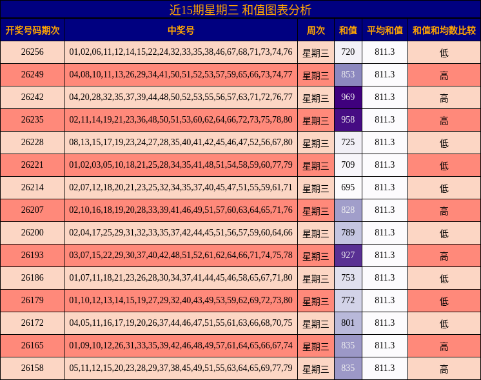Viewport: 481px width, 380px height.
Task: Click winning numbers starting 01,09,10,12
Action: [181, 345]
